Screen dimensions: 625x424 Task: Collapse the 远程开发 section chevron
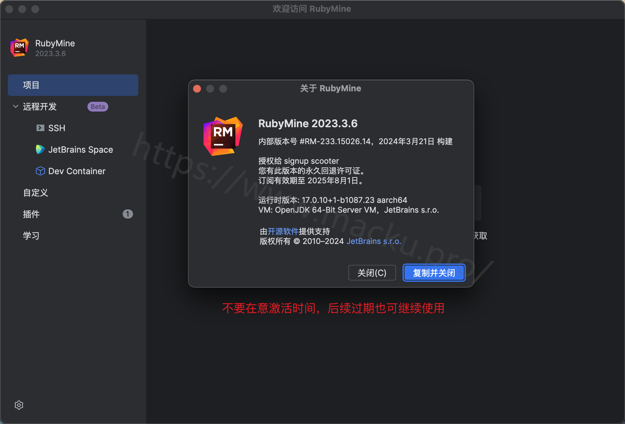coord(15,106)
